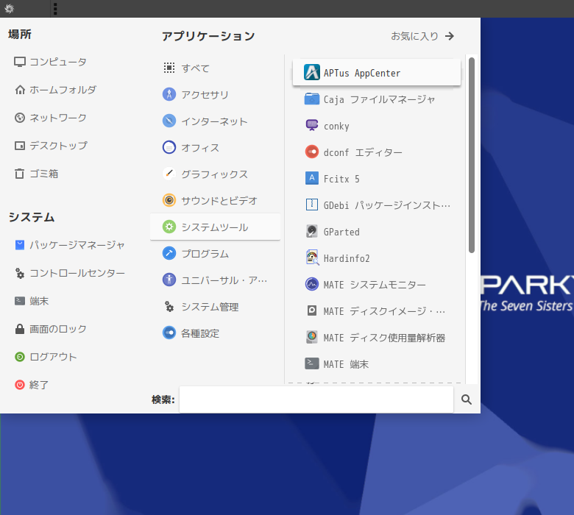Screen dimensions: 574x515
Task: Open Hardinfo2 icon
Action: pos(312,257)
